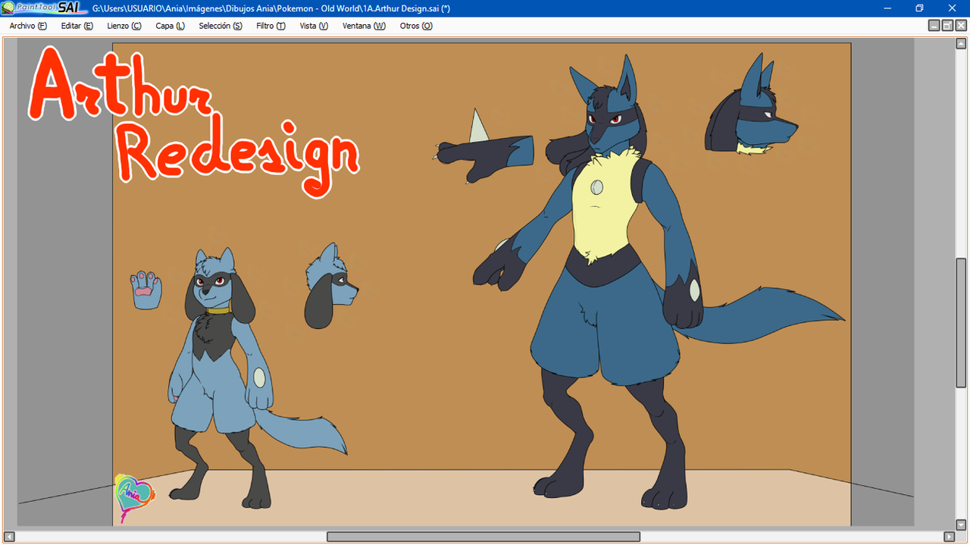
Task: Close the PaintTool SAI application window
Action: pyautogui.click(x=953, y=8)
